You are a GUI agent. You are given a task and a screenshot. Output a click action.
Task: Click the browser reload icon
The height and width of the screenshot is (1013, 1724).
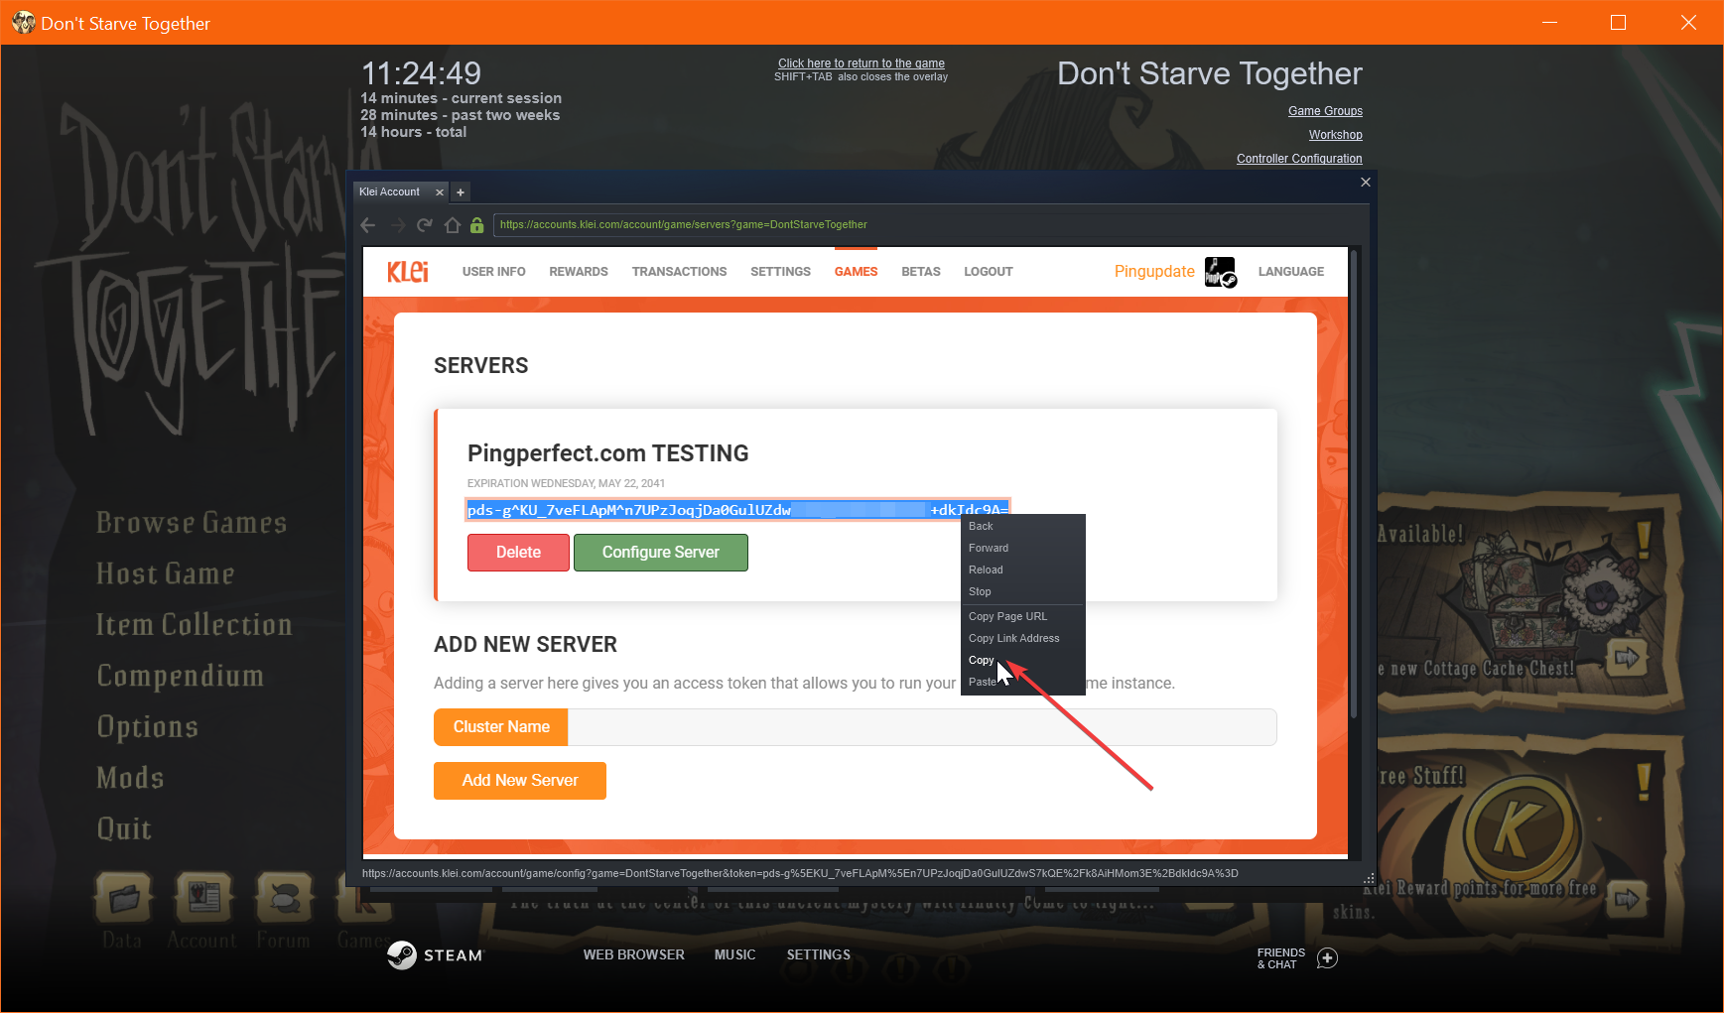coord(425,225)
